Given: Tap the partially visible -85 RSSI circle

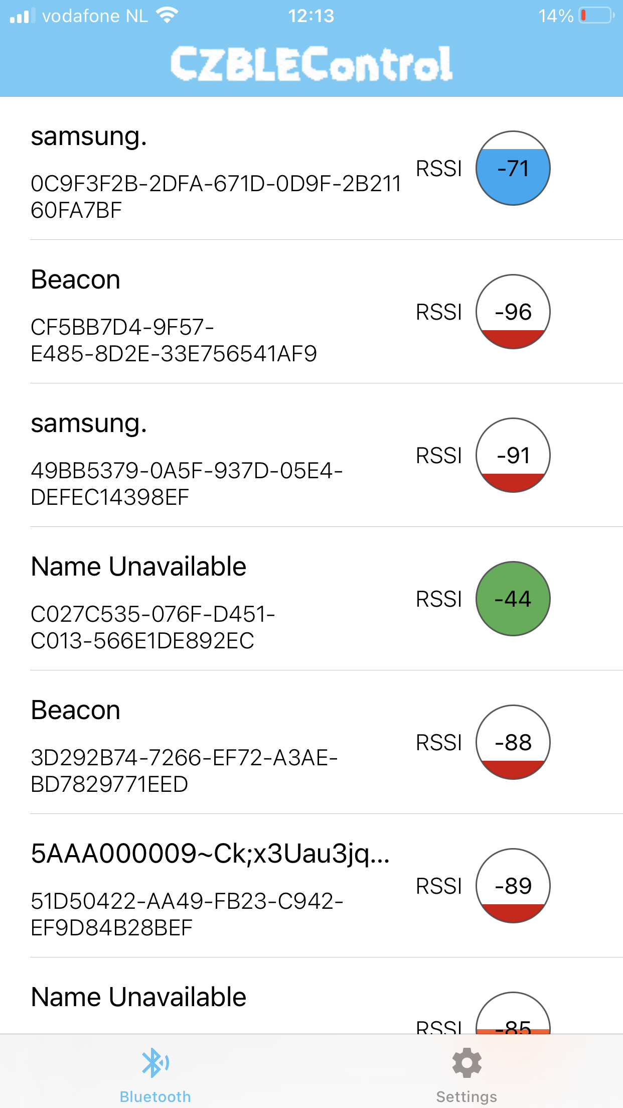Looking at the screenshot, I should click(513, 1013).
